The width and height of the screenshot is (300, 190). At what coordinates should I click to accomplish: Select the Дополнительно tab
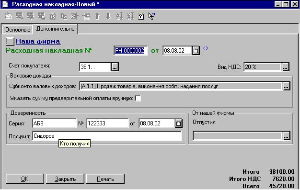click(55, 29)
